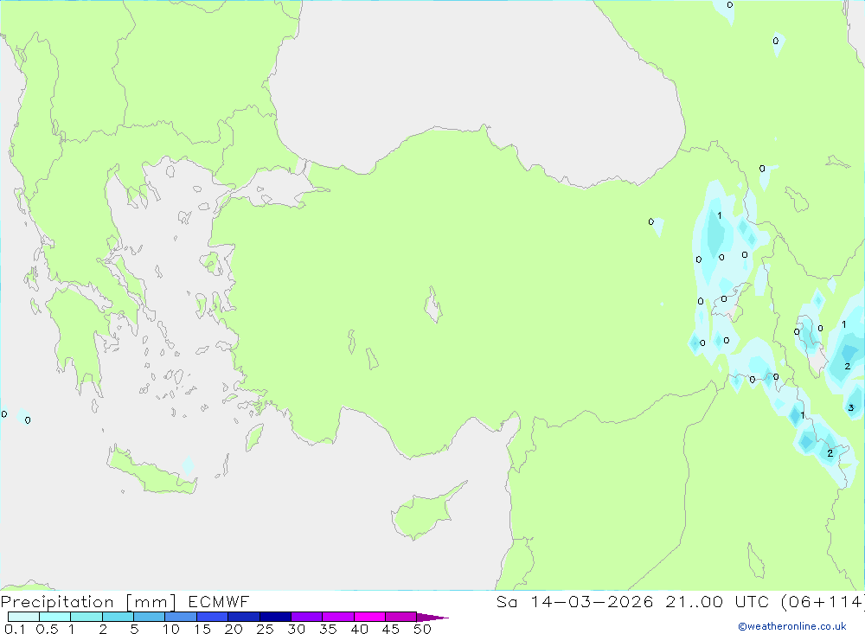Select the 40–45 mm magenta legend swatch
The image size is (865, 634).
[369, 617]
